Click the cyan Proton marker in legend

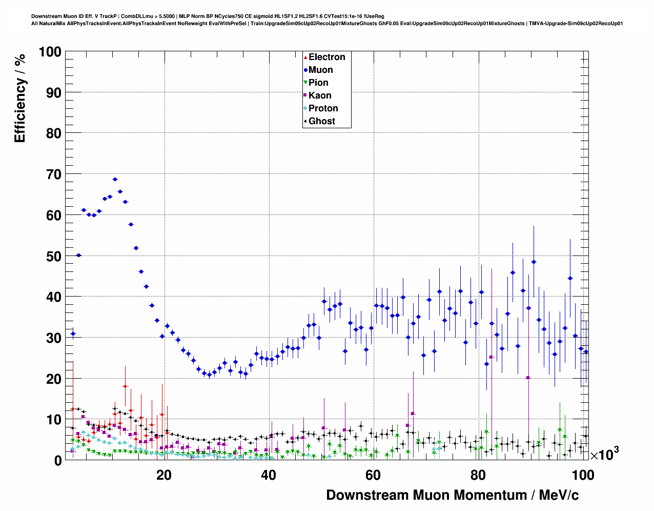[305, 108]
